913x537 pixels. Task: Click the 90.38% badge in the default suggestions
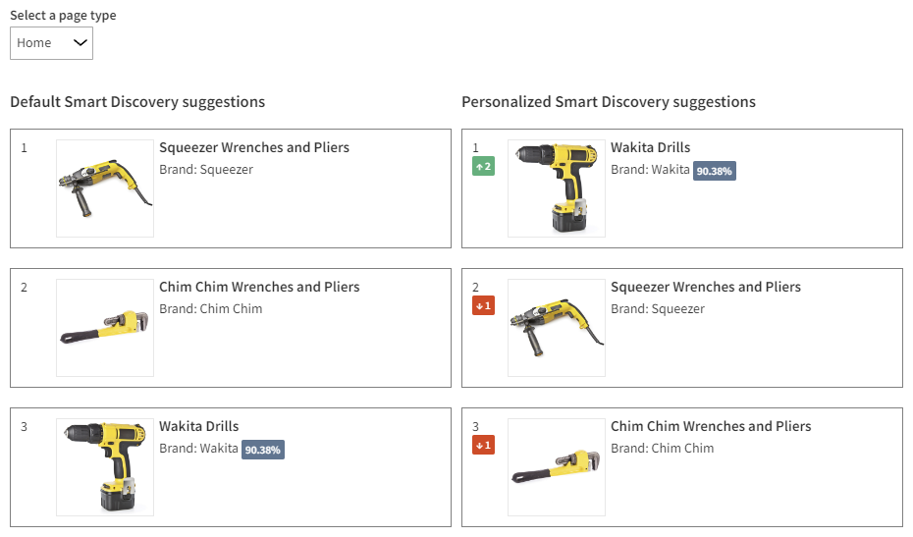point(263,450)
